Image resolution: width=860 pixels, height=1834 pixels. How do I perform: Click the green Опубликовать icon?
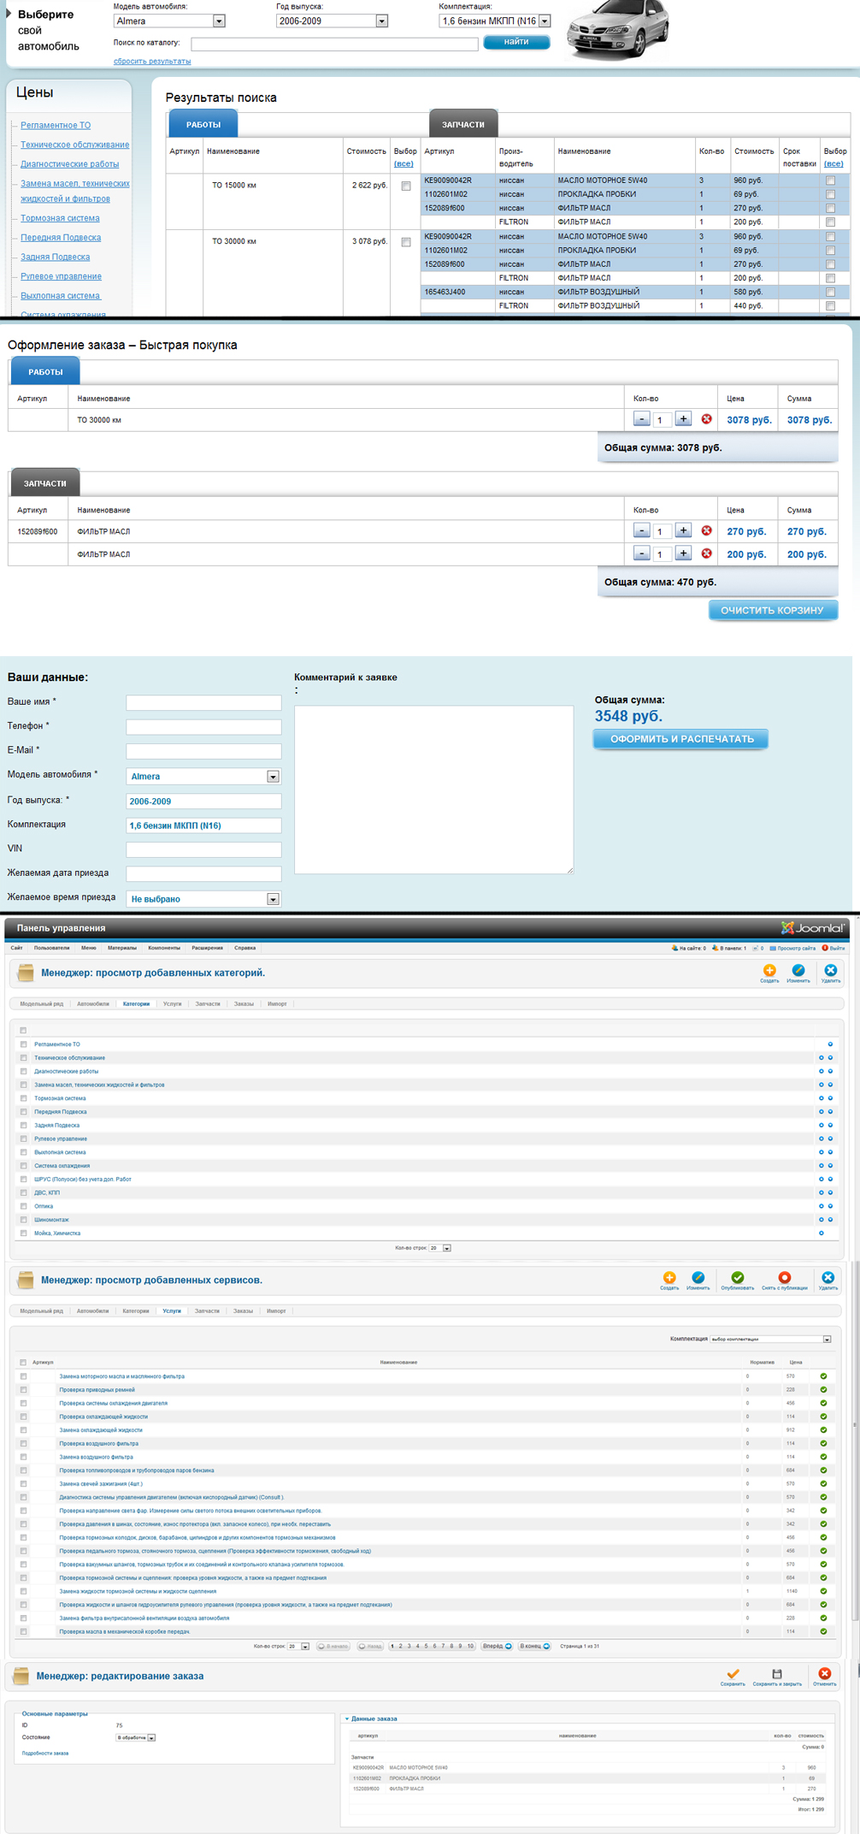[738, 1277]
